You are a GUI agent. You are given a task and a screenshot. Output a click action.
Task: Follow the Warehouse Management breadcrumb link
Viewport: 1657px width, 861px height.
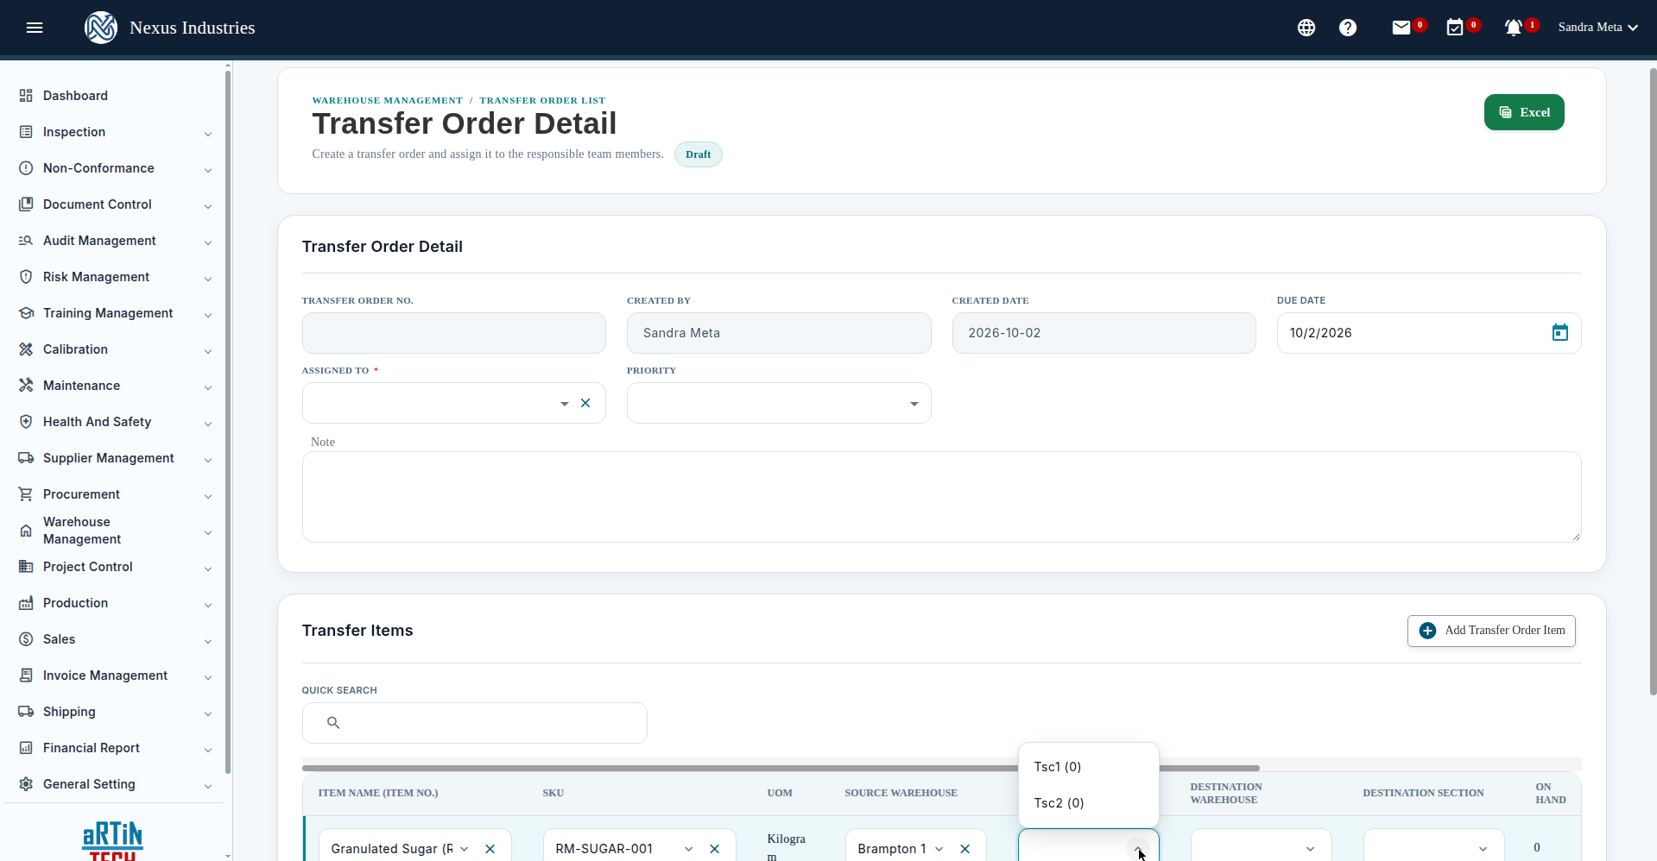point(388,101)
